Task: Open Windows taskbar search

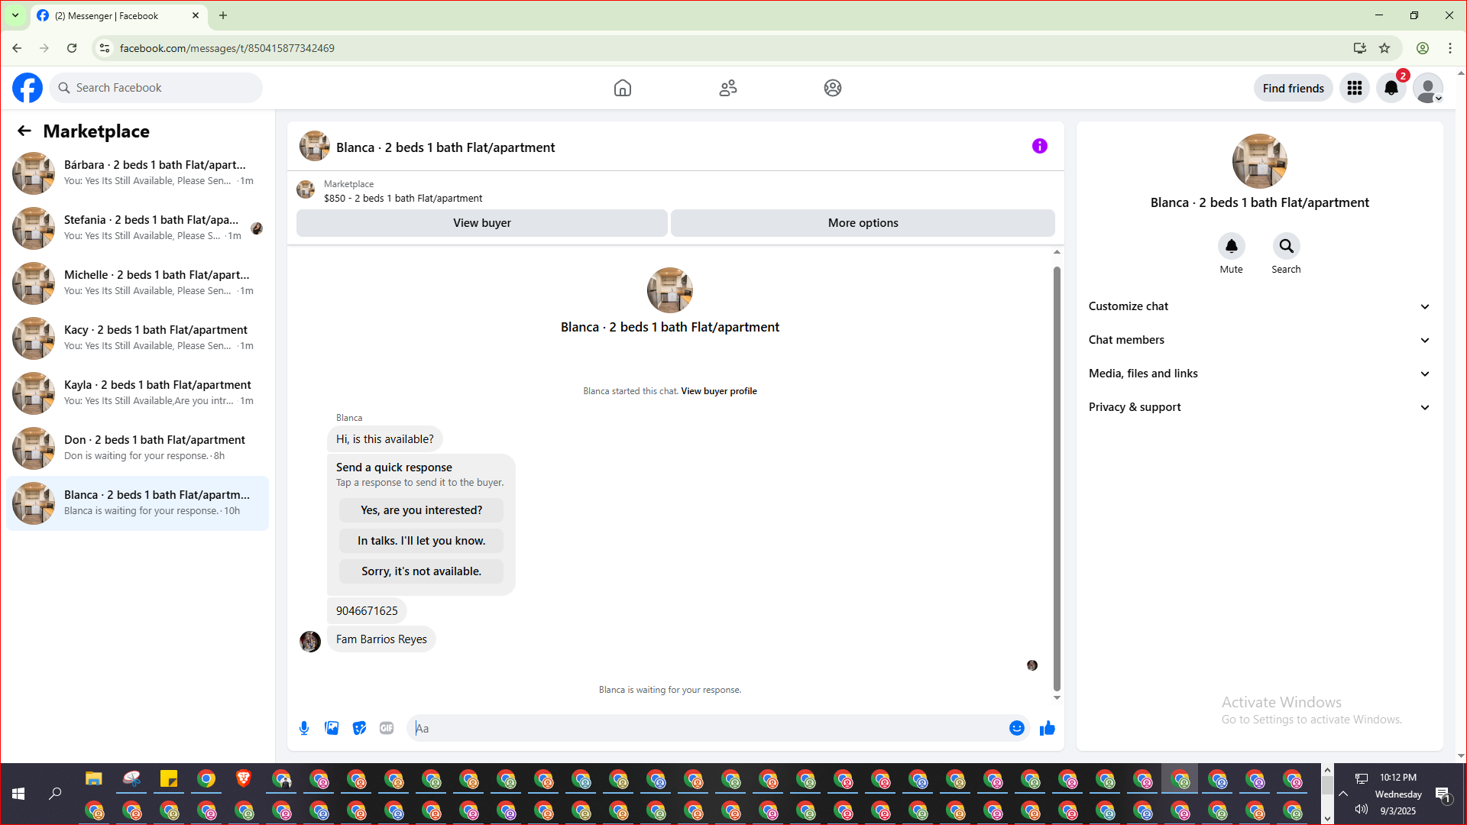Action: pyautogui.click(x=55, y=794)
